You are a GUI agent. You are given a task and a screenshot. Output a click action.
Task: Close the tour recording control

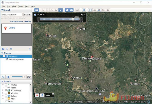pos(53,94)
